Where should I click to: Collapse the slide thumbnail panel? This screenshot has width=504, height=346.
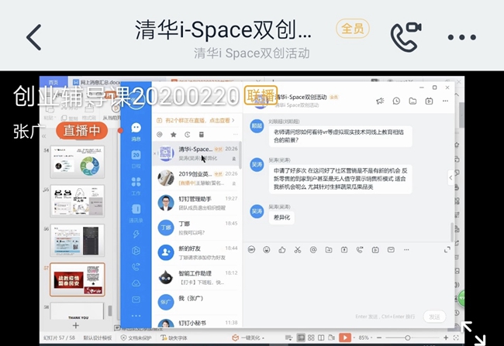click(44, 136)
